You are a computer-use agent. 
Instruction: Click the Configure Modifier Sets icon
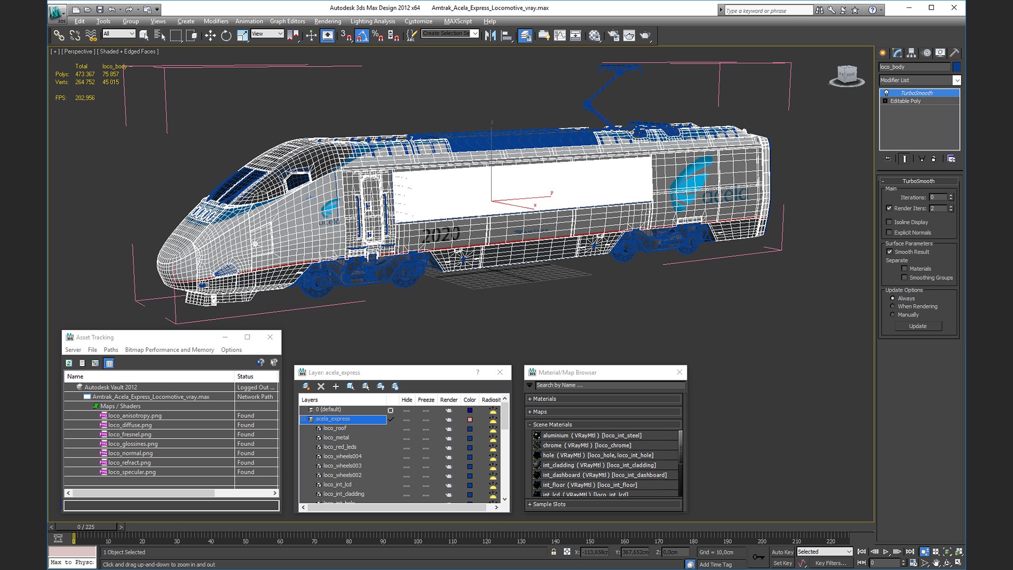click(951, 158)
